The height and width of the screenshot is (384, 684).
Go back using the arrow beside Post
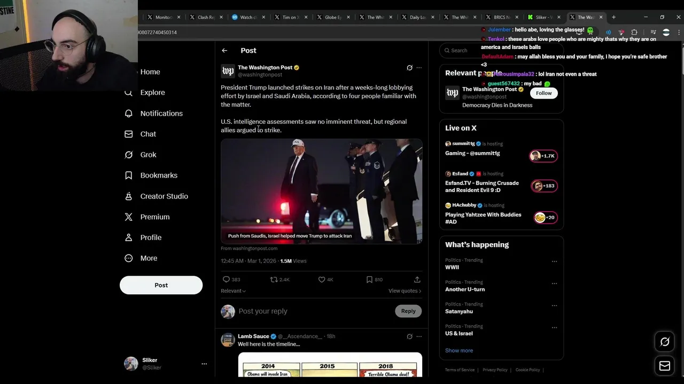point(224,51)
